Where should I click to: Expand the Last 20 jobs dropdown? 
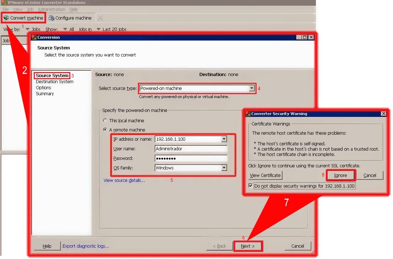tap(98, 29)
